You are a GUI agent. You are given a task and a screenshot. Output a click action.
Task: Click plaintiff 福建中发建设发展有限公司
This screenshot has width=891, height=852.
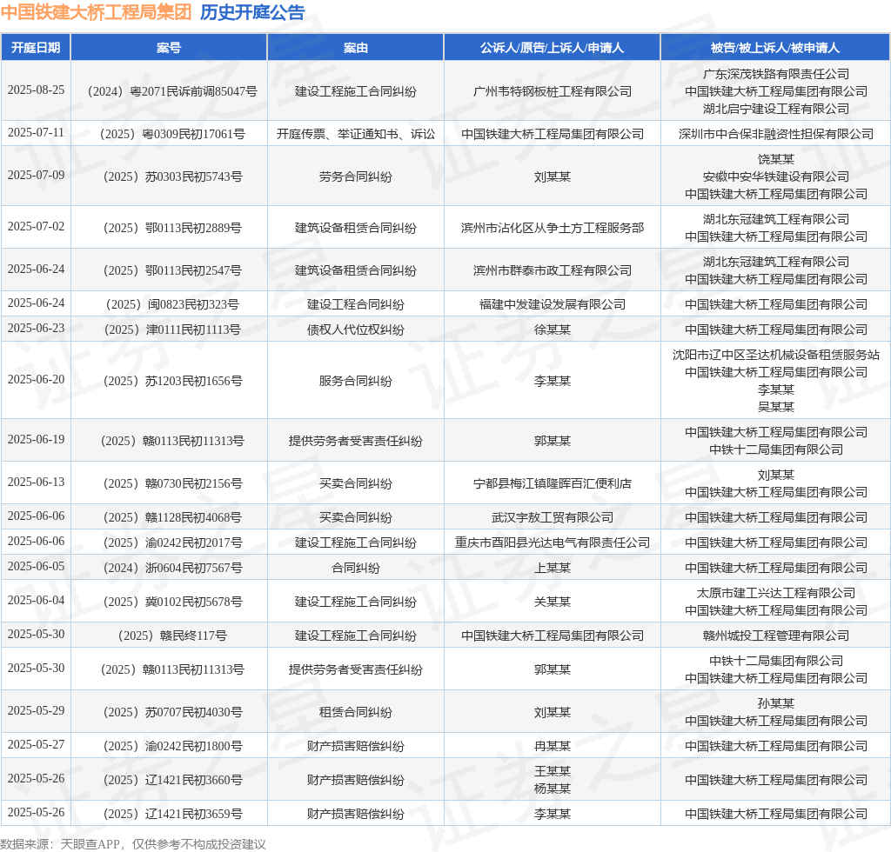tap(553, 304)
